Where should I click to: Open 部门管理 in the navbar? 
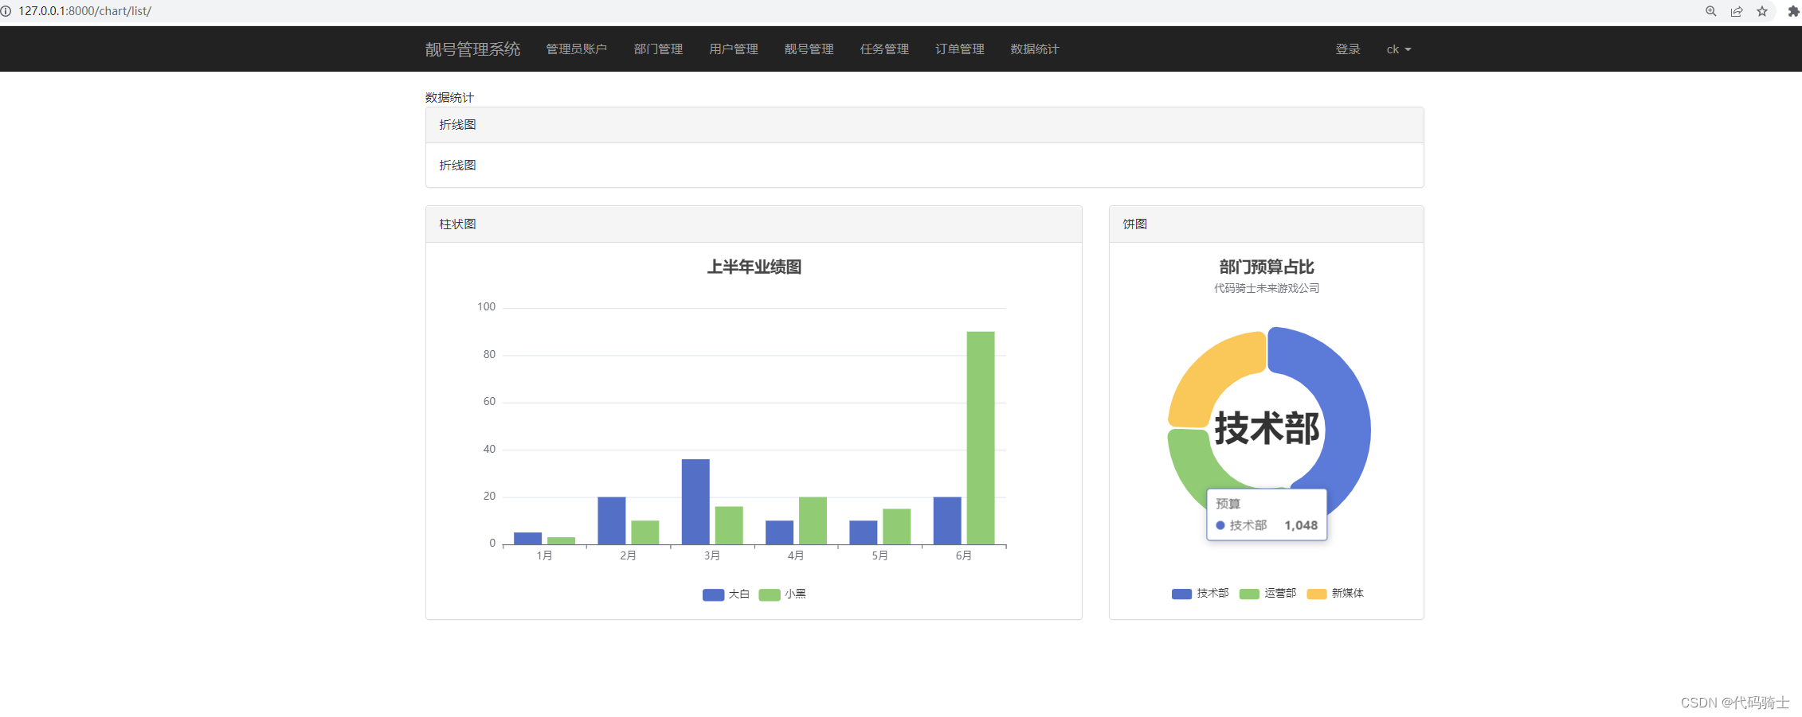[658, 49]
